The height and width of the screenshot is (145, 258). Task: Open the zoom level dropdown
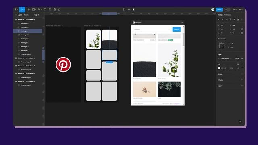tap(241, 10)
